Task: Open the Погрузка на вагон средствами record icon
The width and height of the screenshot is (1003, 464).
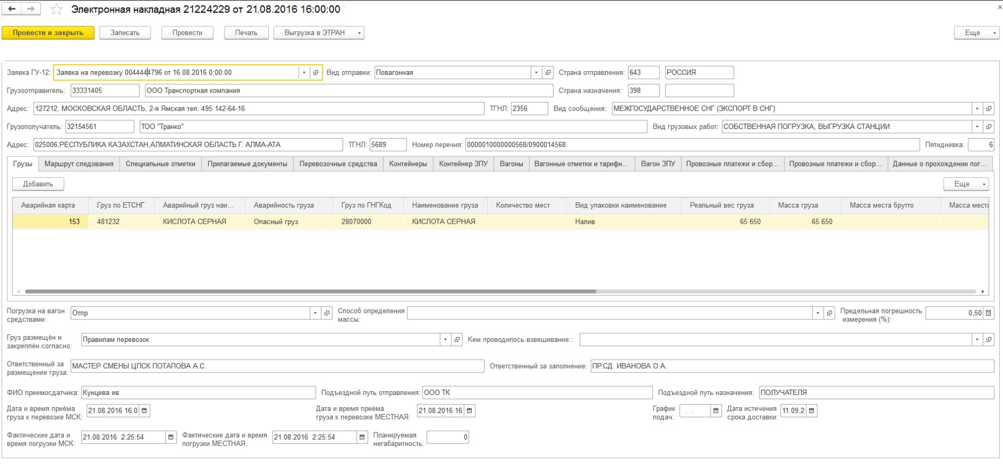Action: click(x=327, y=313)
